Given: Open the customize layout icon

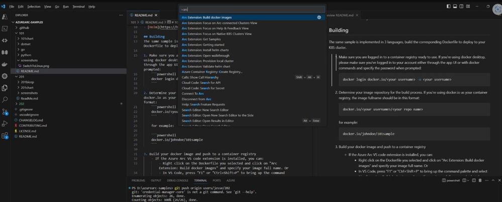Looking at the screenshot, I should click(x=468, y=6).
